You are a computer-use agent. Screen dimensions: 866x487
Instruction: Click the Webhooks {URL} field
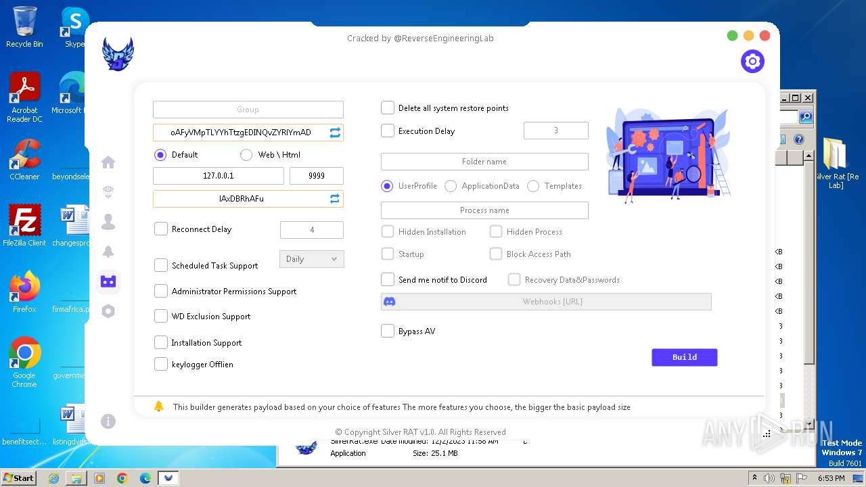coord(546,302)
